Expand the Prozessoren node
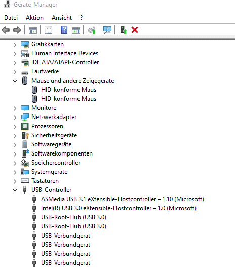Viewport: 235px width, 272px height. (15, 127)
